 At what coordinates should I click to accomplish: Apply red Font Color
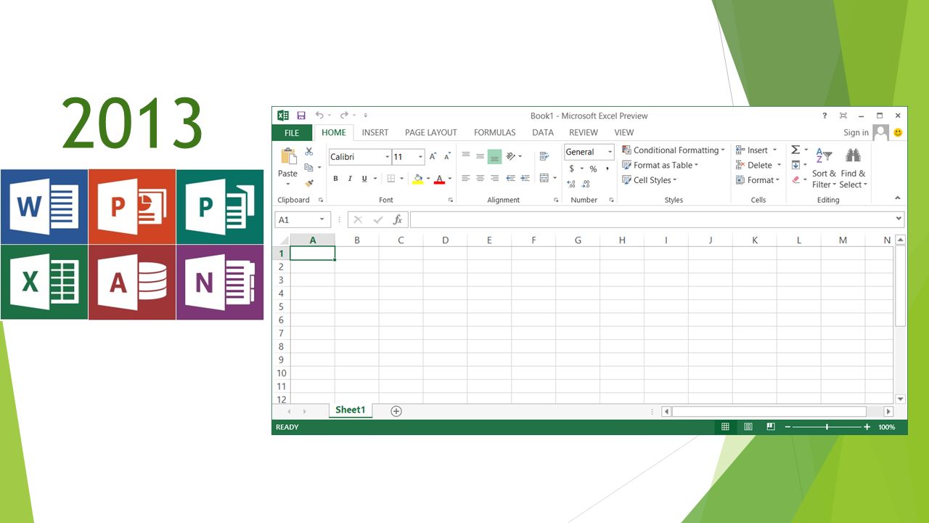(439, 179)
